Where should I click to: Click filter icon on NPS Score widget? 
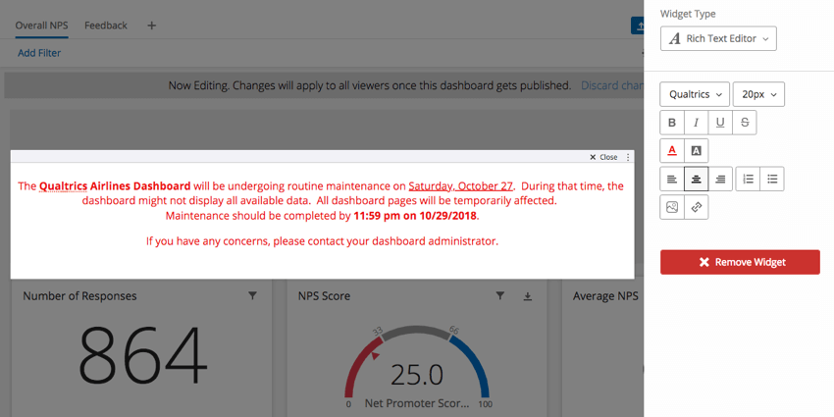coord(500,295)
